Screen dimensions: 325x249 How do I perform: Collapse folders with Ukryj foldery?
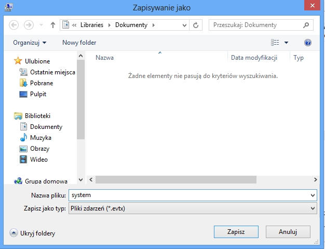33,233
